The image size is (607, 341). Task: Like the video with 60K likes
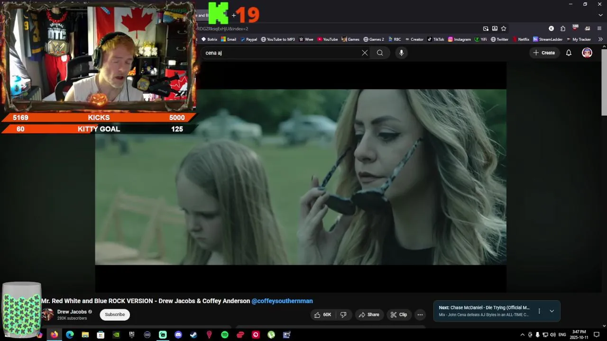[322, 314]
